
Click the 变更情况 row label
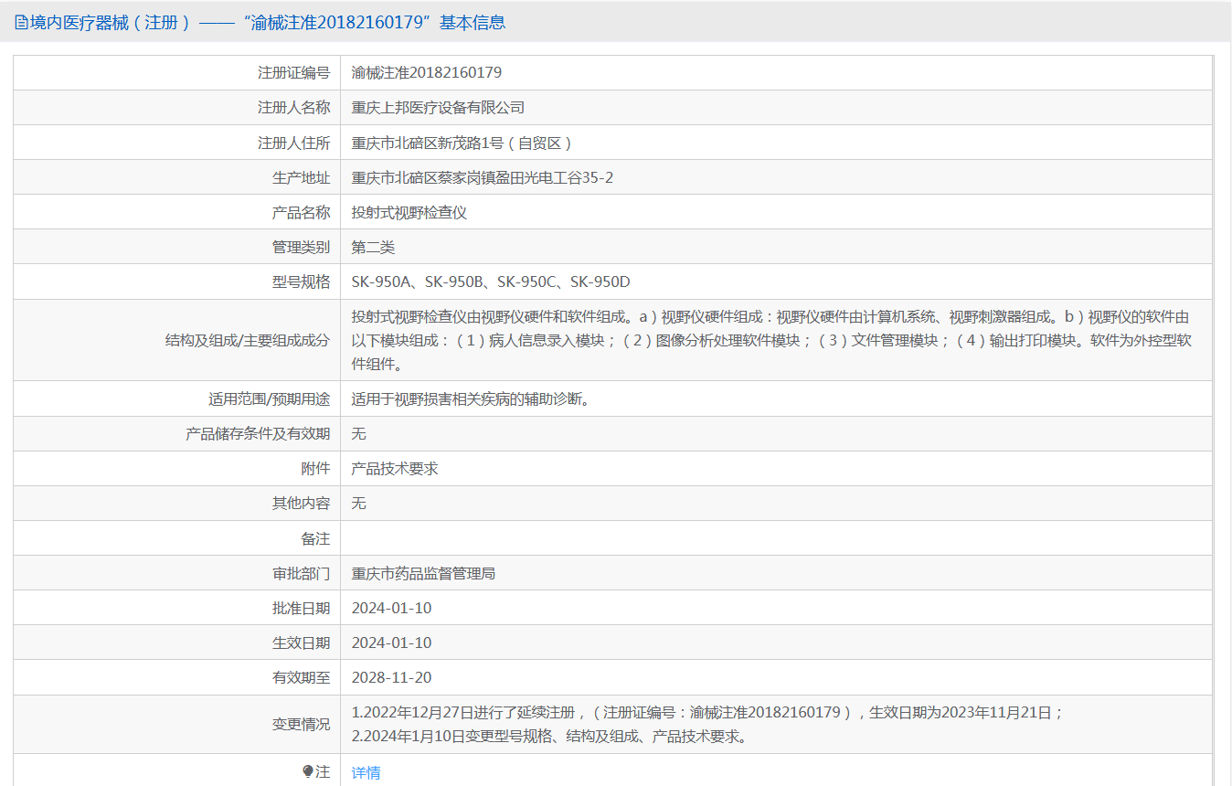pyautogui.click(x=301, y=724)
